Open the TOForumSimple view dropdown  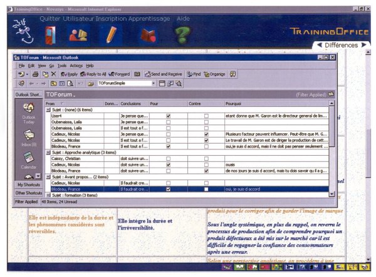tap(154, 83)
